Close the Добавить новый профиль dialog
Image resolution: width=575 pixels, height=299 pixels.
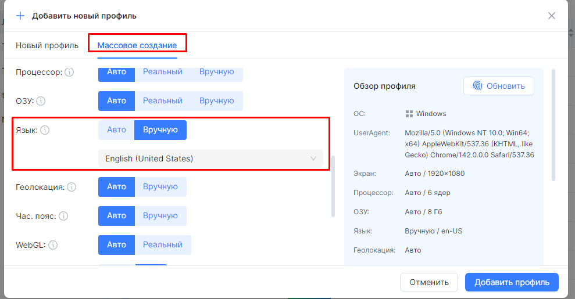[552, 16]
